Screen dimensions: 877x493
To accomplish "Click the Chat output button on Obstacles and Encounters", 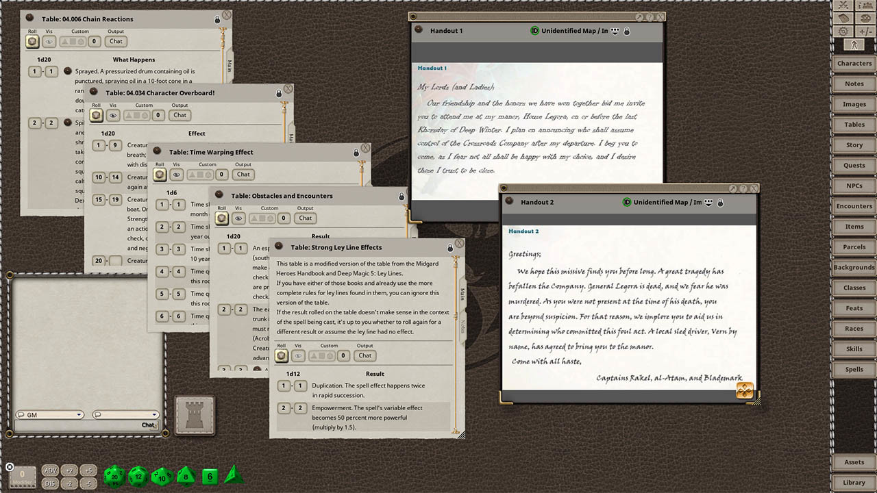I will tap(304, 218).
